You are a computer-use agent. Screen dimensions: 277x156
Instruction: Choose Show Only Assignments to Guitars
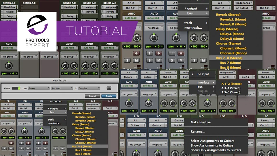click(216, 150)
